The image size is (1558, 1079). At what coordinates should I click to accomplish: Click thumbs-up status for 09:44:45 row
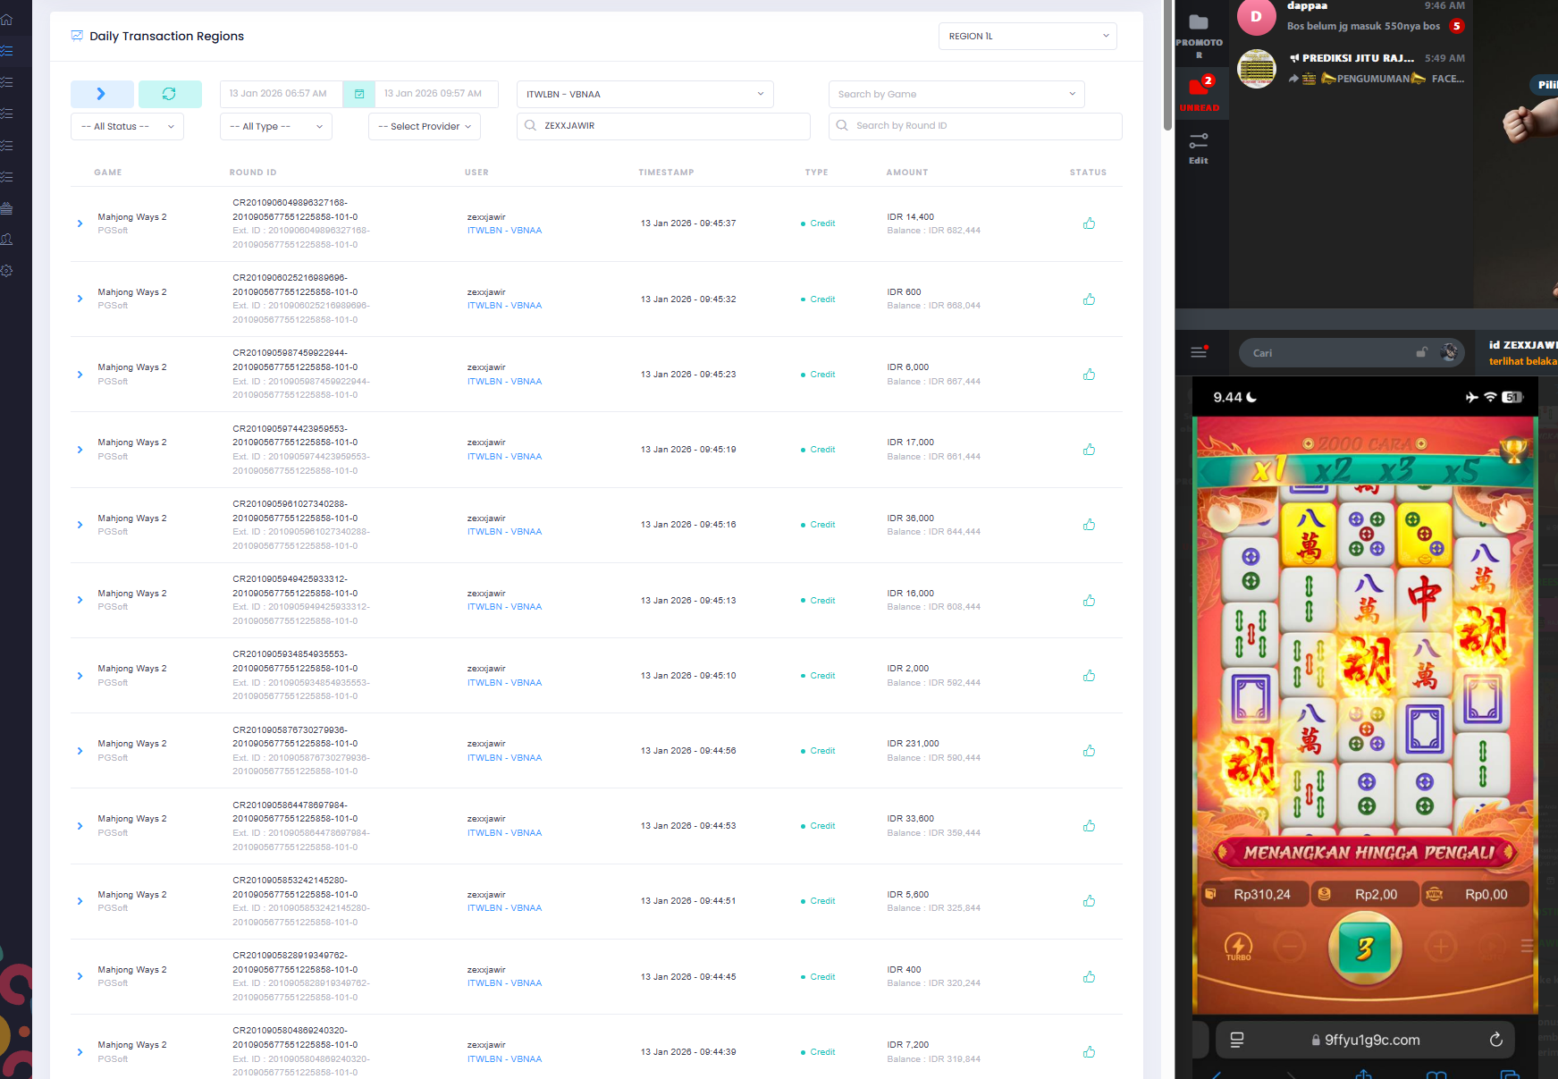(1089, 977)
